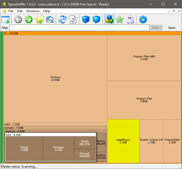Restore the inner child window
This screenshot has height=169, width=182.
[174, 11]
